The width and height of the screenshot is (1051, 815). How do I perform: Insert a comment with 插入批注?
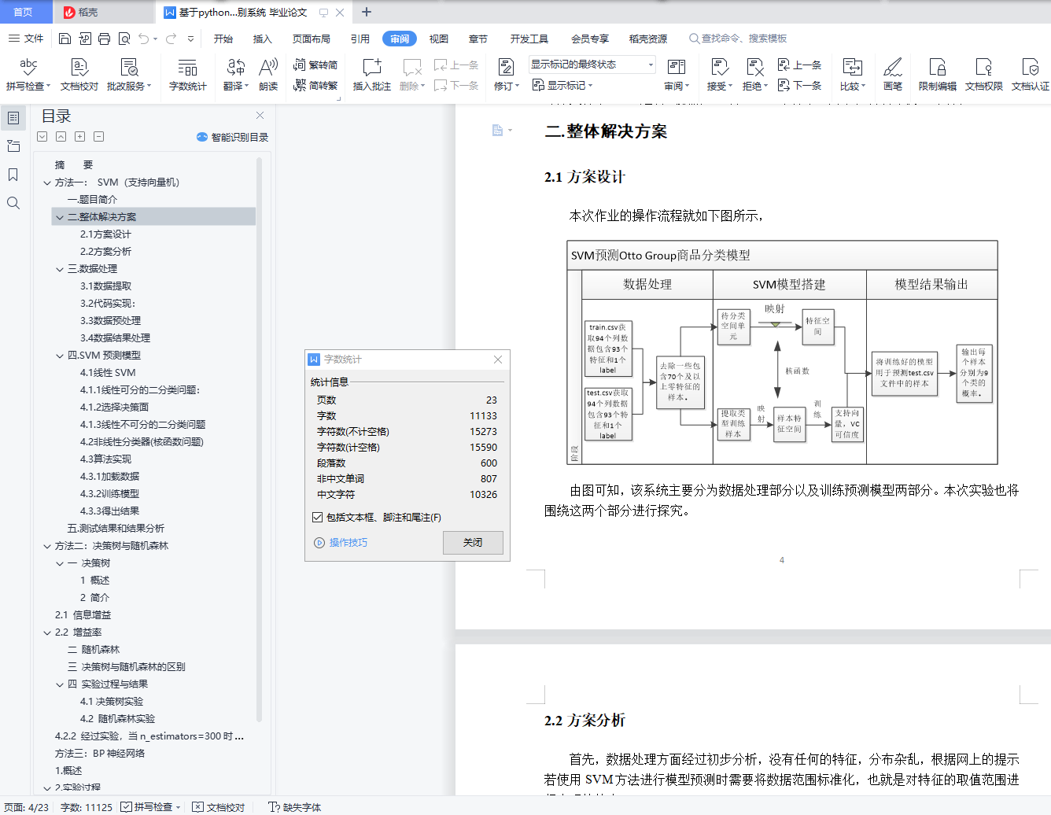click(372, 75)
